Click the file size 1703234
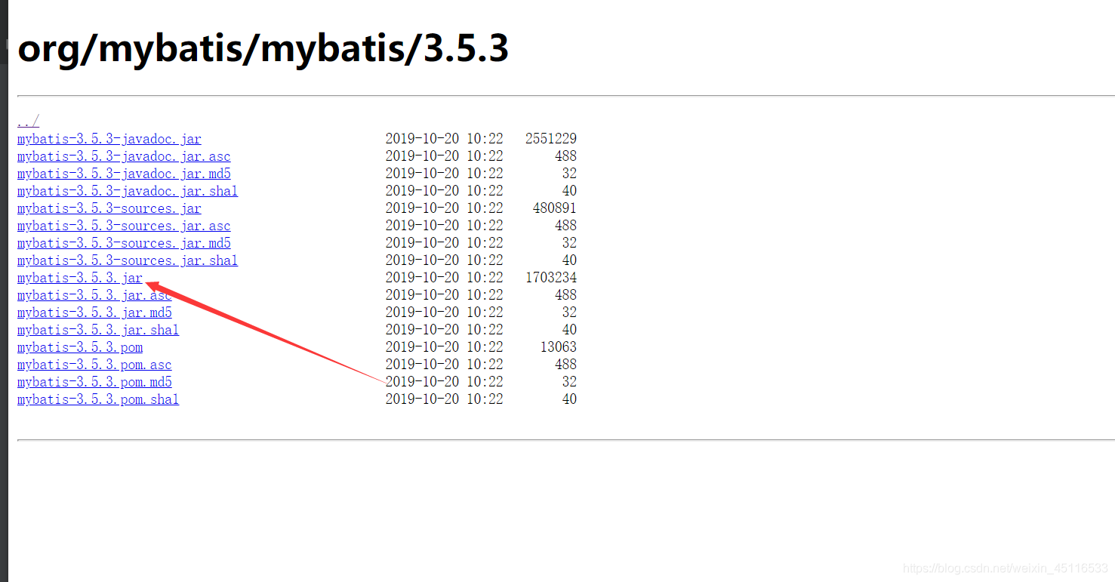This screenshot has height=582, width=1115. click(551, 278)
